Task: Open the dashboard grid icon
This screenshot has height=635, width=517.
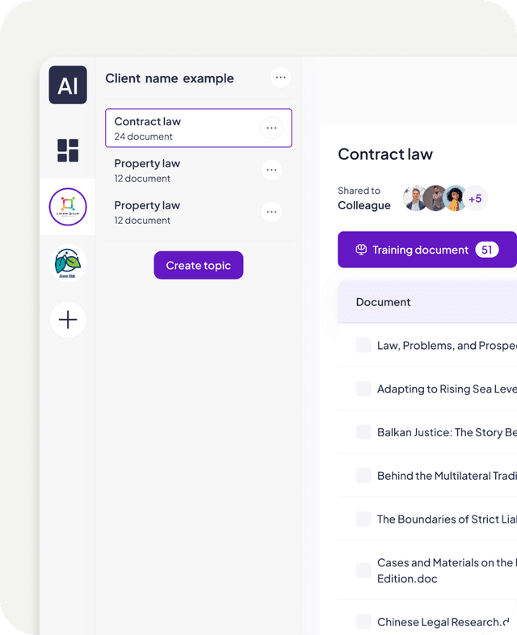Action: (68, 150)
